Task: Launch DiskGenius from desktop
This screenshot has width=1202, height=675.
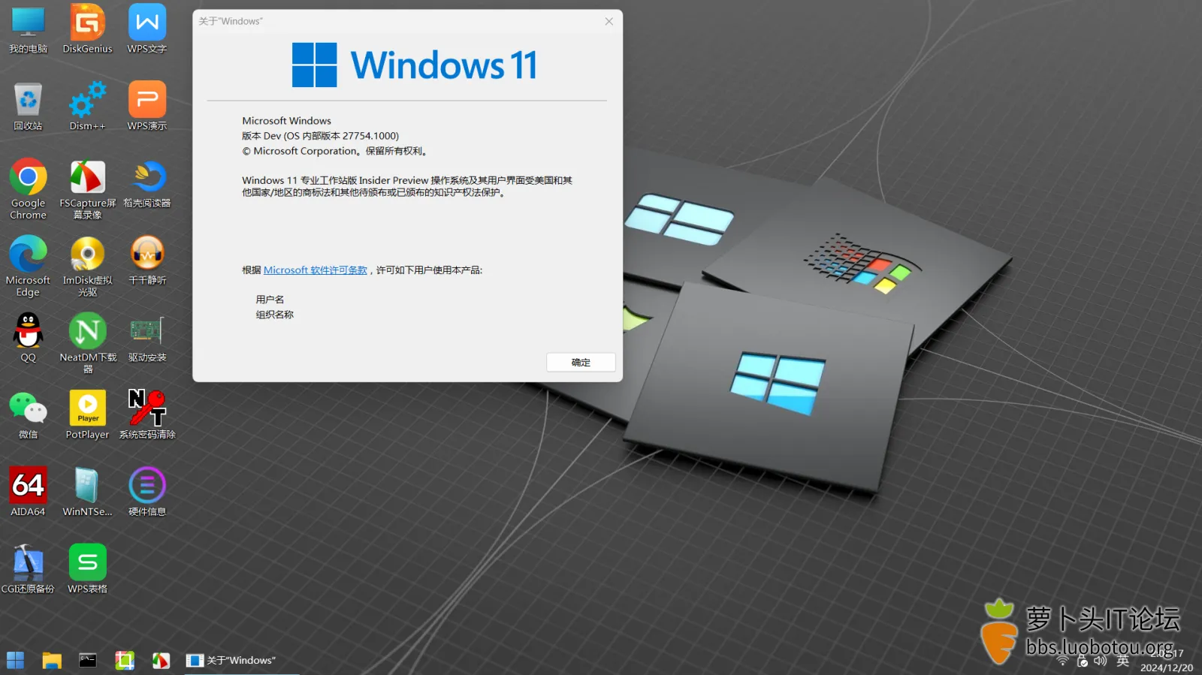Action: coord(87,30)
